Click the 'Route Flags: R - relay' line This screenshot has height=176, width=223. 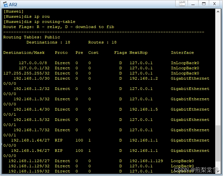[x=59, y=27]
